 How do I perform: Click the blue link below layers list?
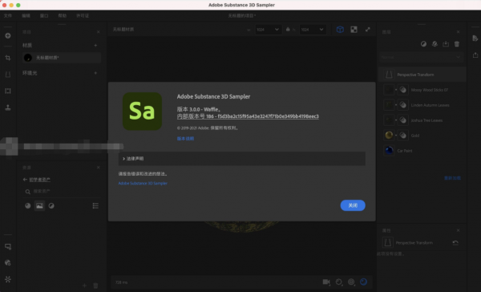coord(452,178)
